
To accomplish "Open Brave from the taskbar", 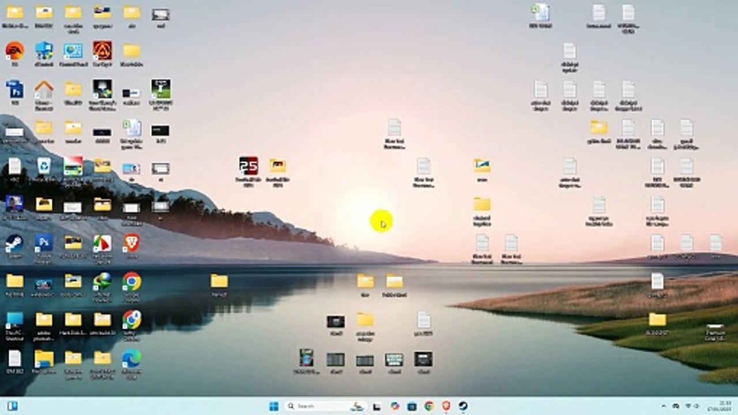I will click(x=446, y=406).
